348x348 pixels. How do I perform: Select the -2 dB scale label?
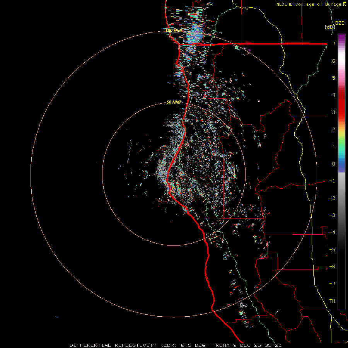coord(332,198)
